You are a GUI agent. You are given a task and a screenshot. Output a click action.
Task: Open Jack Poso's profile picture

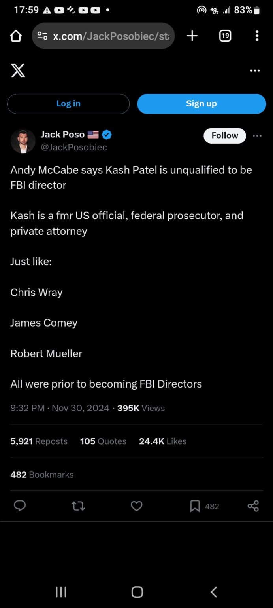tap(23, 141)
